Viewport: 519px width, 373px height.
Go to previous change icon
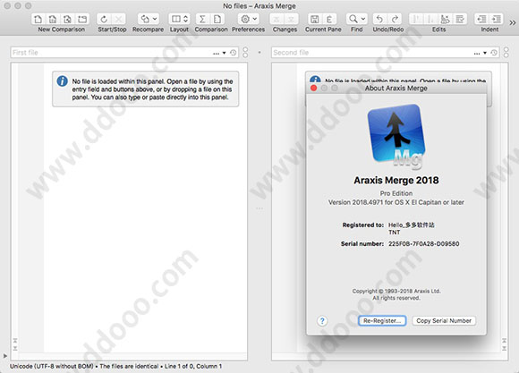[277, 19]
